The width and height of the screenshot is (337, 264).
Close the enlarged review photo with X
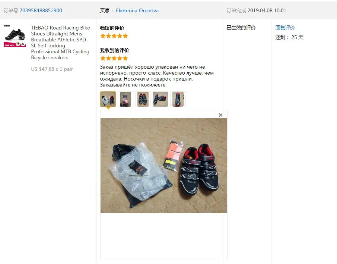point(220,115)
